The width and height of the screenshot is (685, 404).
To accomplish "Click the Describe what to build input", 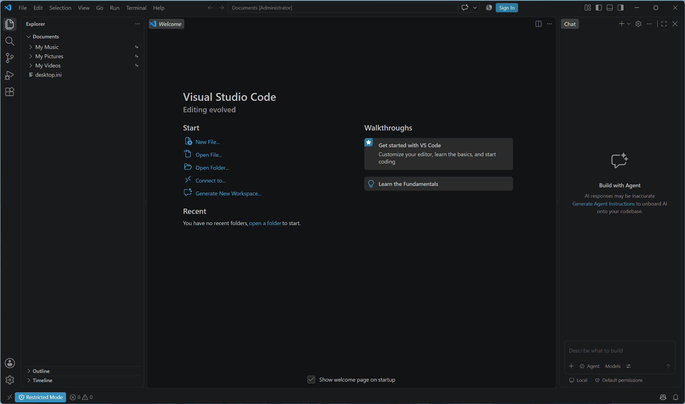I will point(619,351).
